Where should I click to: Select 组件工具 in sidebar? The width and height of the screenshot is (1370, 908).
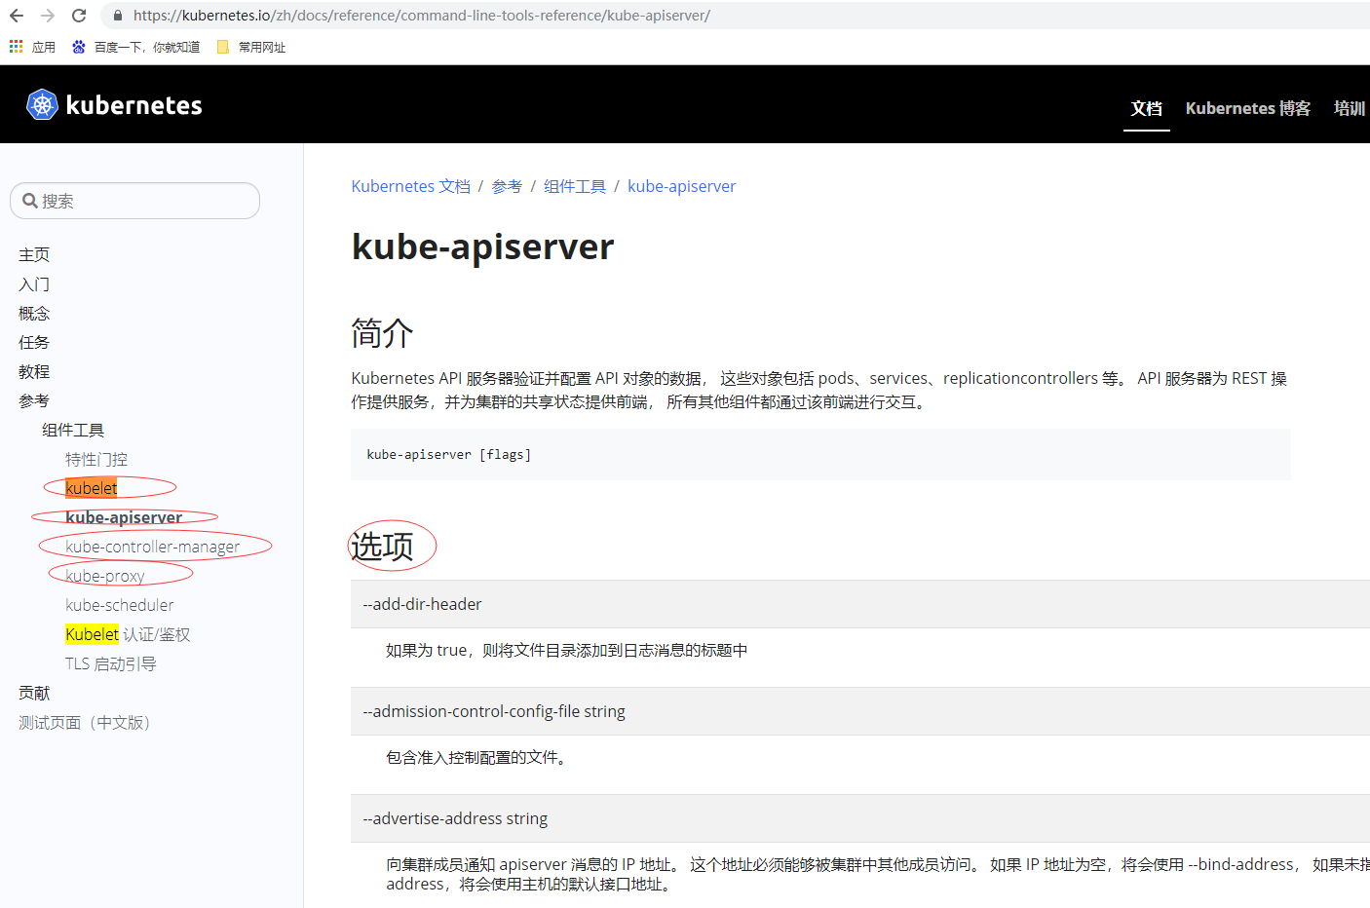pos(73,430)
